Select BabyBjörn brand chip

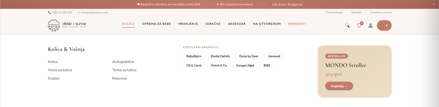pos(194,56)
